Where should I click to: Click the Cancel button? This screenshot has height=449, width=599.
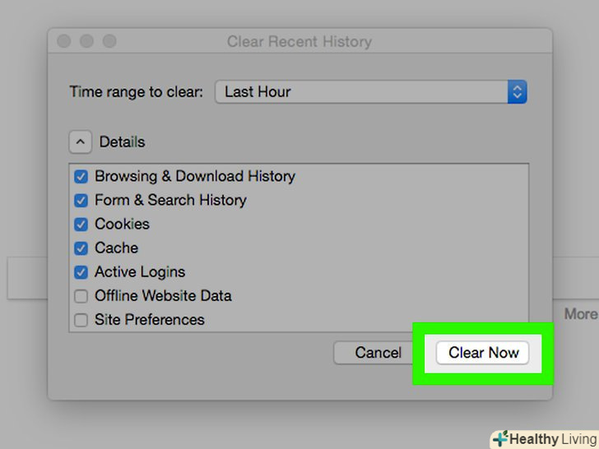[378, 353]
